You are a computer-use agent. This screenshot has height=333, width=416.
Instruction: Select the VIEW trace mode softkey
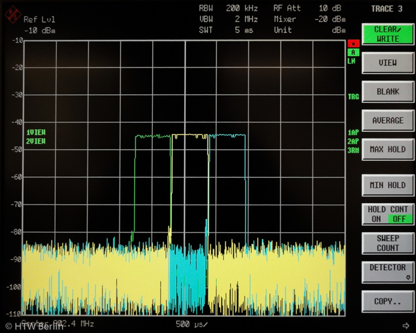tap(387, 63)
